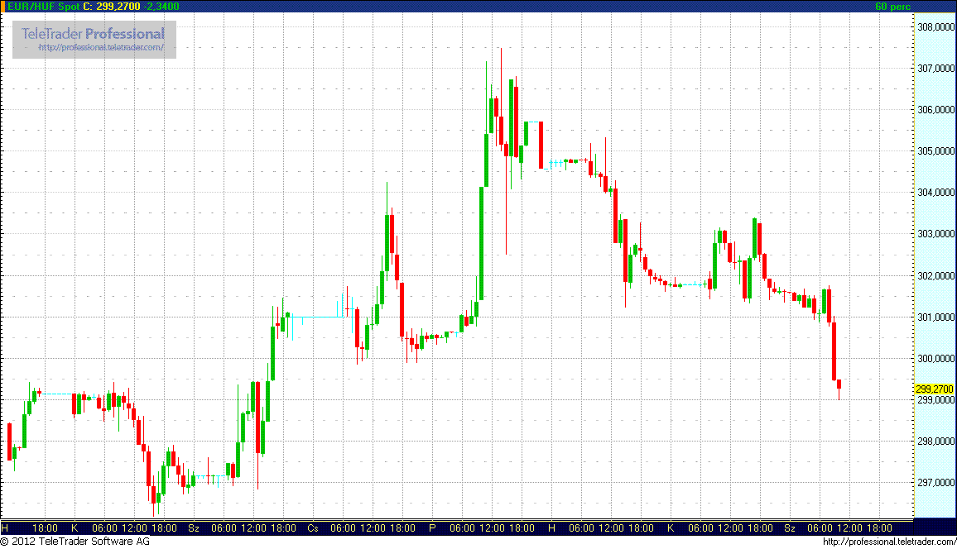Image resolution: width=957 pixels, height=549 pixels.
Task: Select the 302,0000 price level label
Action: click(936, 276)
